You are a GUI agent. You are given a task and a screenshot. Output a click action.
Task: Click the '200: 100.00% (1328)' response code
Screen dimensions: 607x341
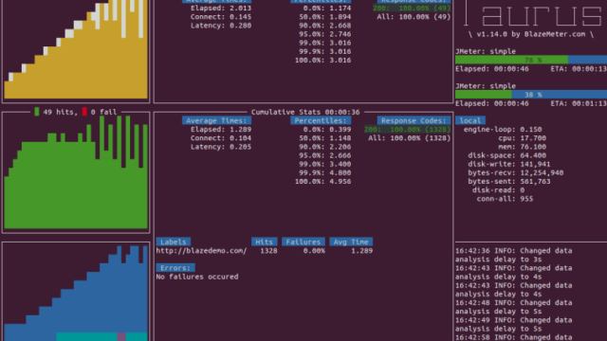click(408, 130)
